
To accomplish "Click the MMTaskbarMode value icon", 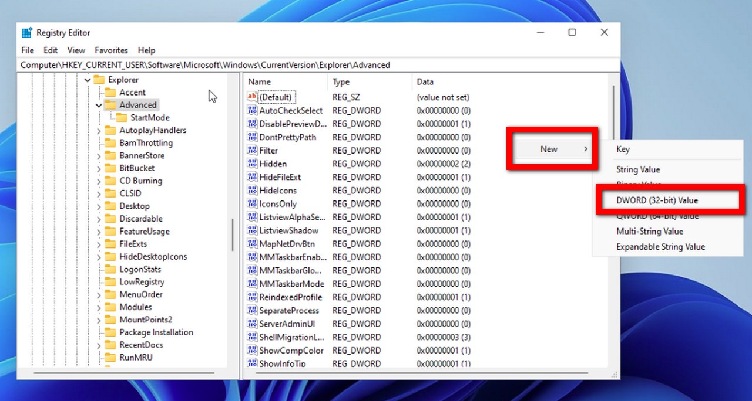I will click(253, 284).
